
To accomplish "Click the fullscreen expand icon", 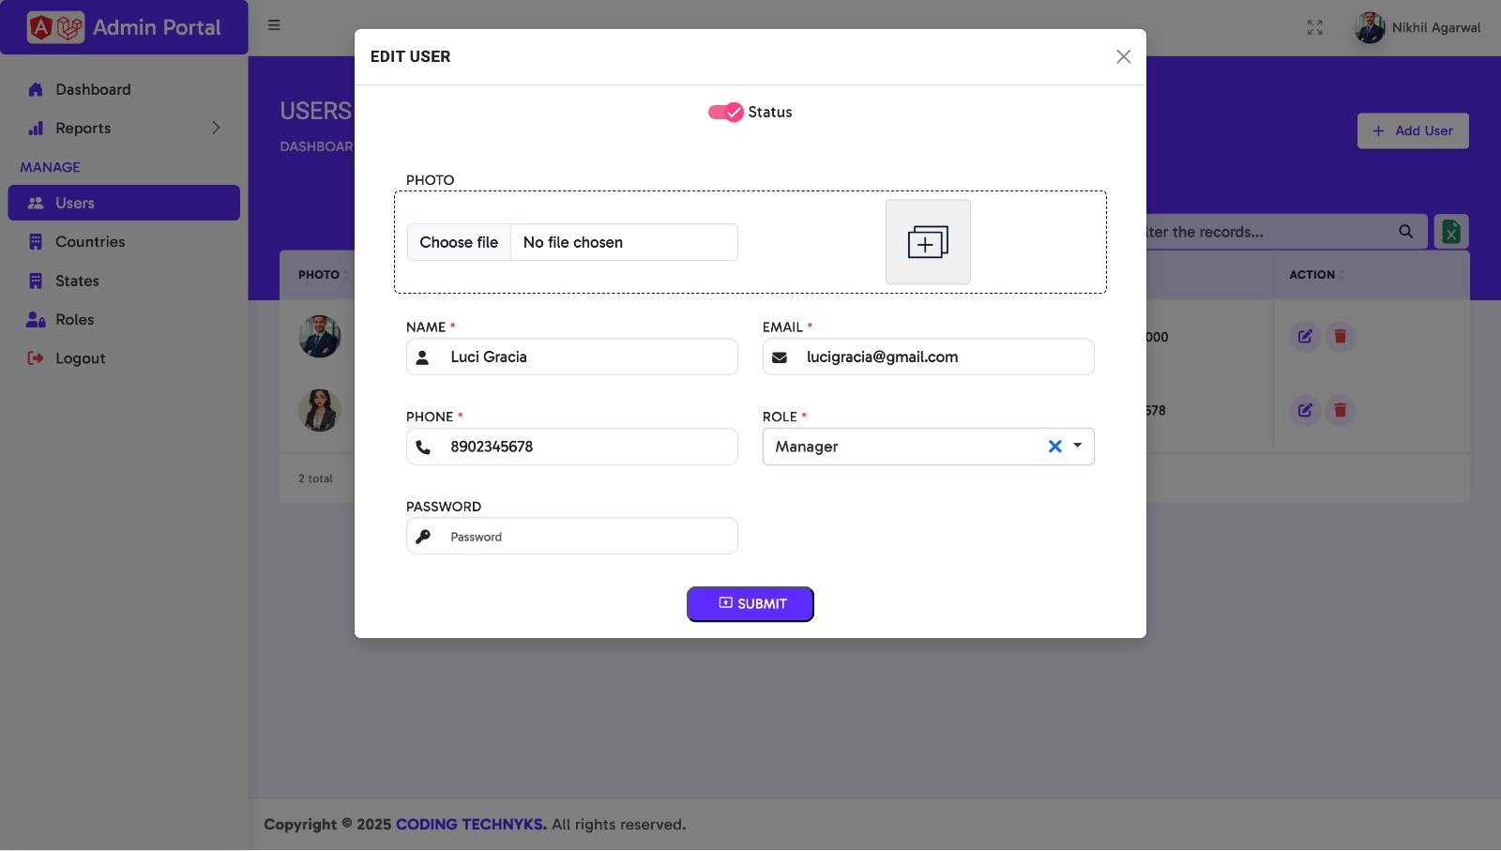I will 1314,27.
